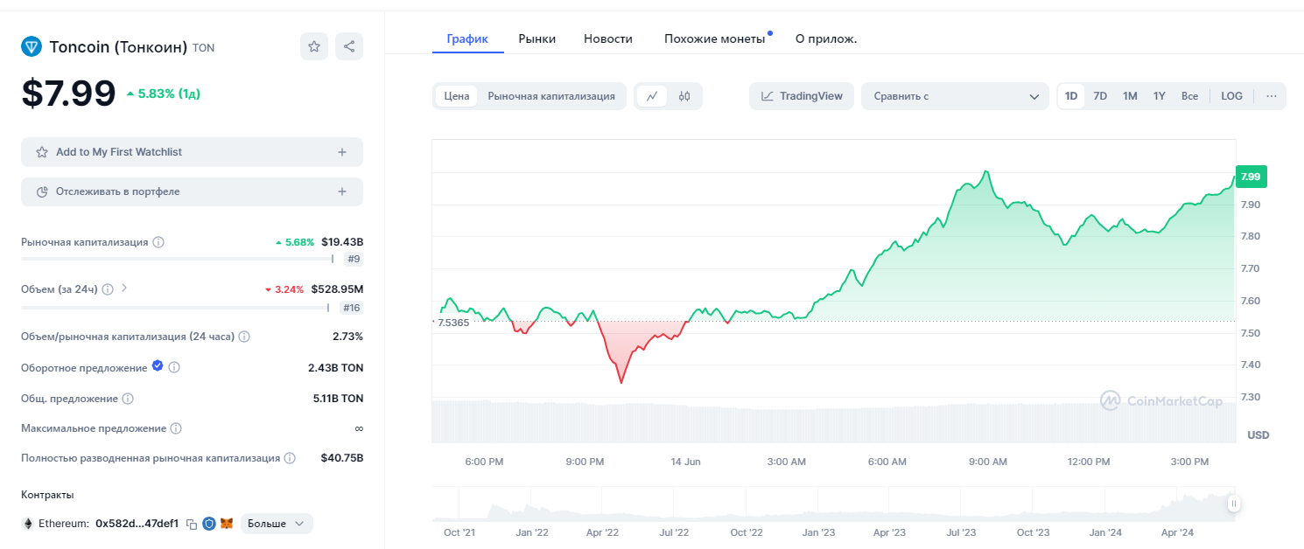The height and width of the screenshot is (549, 1304).
Task: Toggle the LOG scale on the chart
Action: pyautogui.click(x=1231, y=96)
